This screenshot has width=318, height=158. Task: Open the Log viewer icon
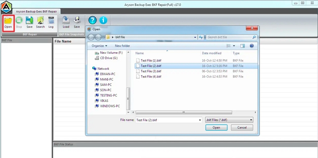click(51, 23)
